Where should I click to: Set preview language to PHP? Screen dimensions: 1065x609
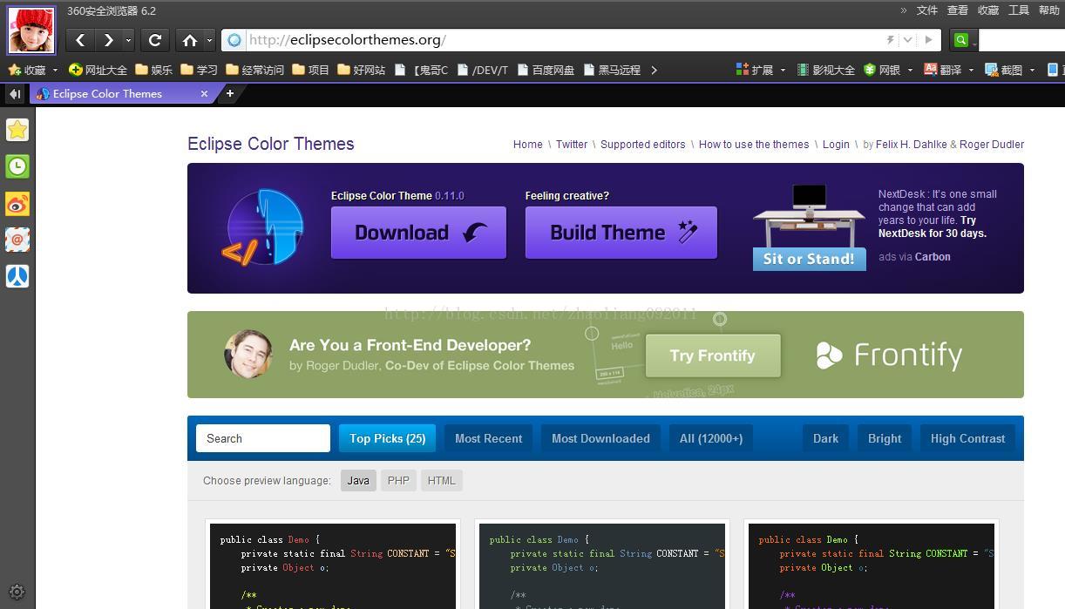(x=398, y=480)
